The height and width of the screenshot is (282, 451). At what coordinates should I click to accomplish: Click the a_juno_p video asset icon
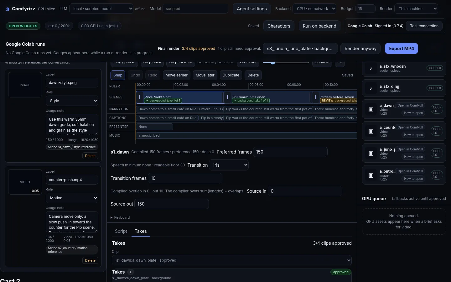click(x=371, y=154)
